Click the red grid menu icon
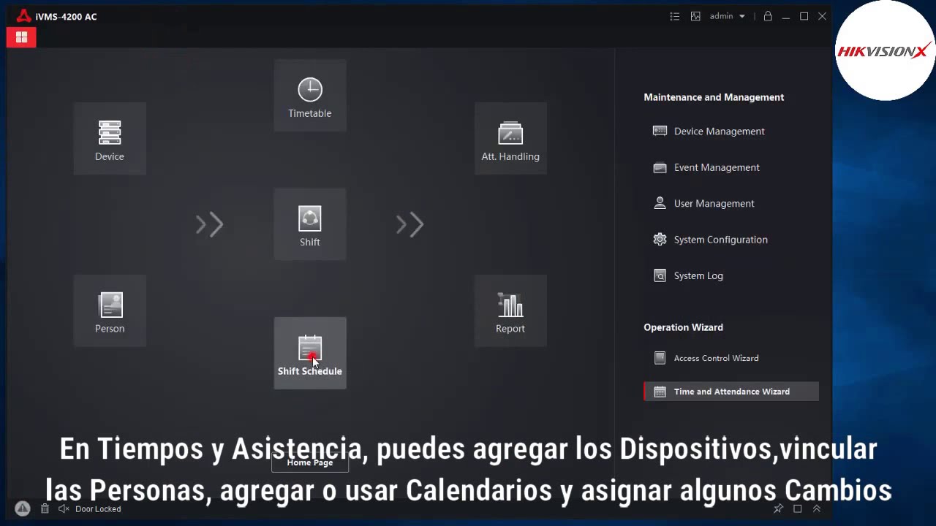 point(21,37)
